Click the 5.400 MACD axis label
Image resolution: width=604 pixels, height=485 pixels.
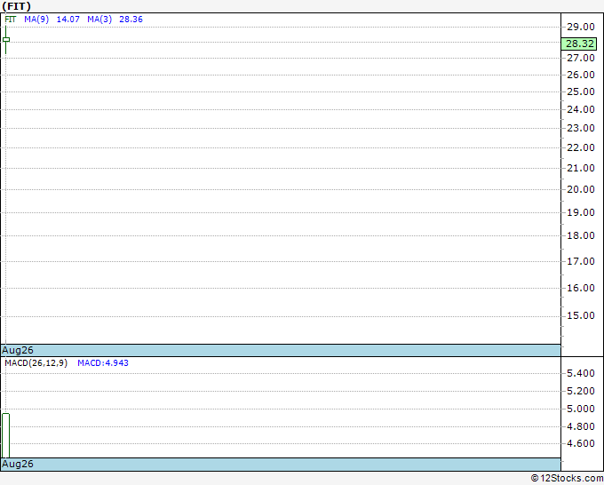[581, 373]
